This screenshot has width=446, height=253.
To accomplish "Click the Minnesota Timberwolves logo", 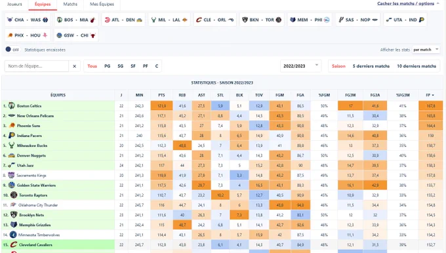I will 13,235.
